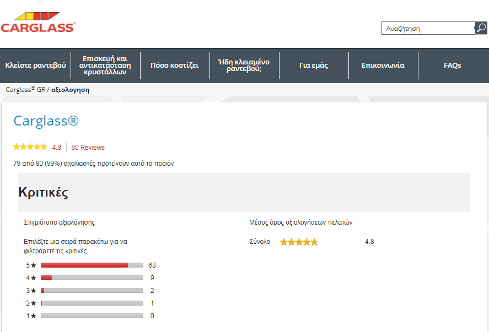Image resolution: width=489 pixels, height=332 pixels.
Task: Type in the Αναζήτηση search field
Action: pyautogui.click(x=428, y=29)
